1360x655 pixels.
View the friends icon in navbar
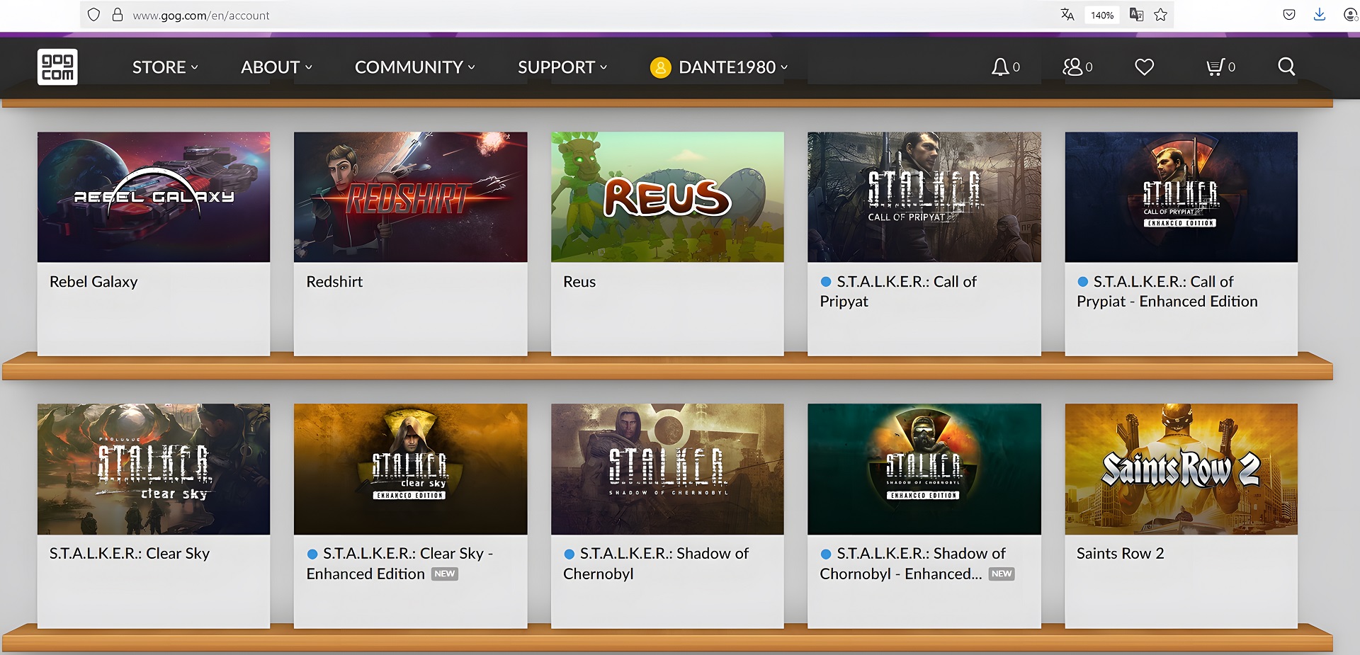pyautogui.click(x=1072, y=67)
